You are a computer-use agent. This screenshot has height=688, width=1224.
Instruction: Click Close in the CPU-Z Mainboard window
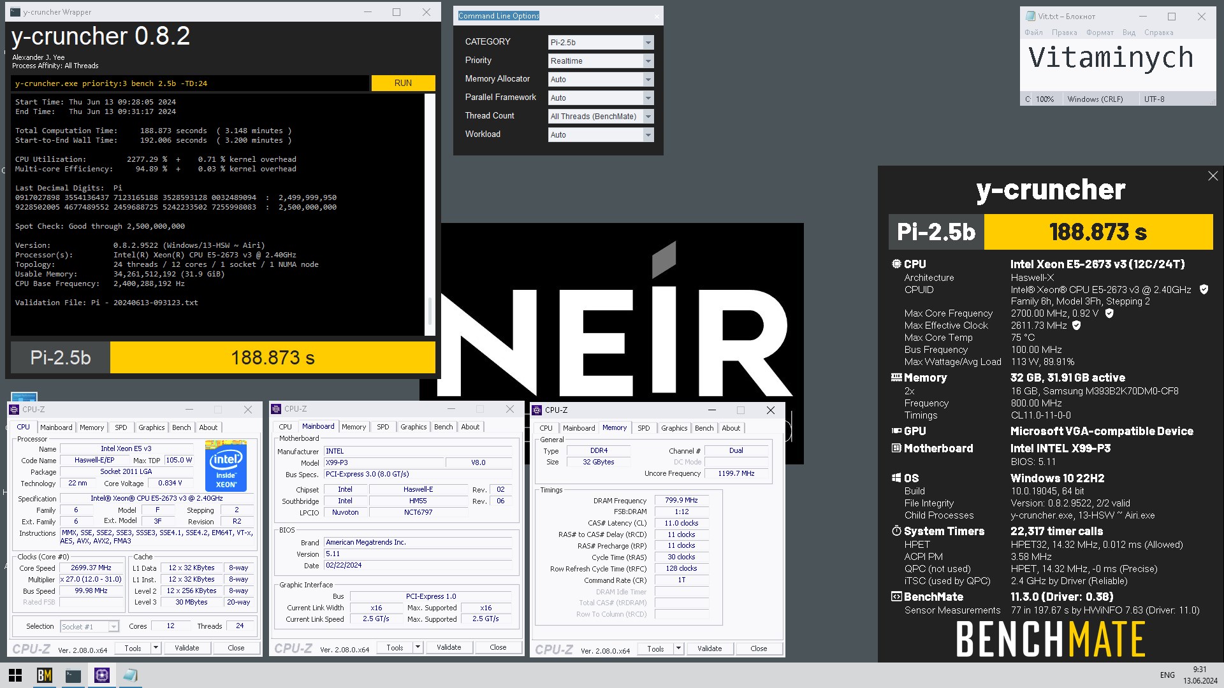pos(498,647)
